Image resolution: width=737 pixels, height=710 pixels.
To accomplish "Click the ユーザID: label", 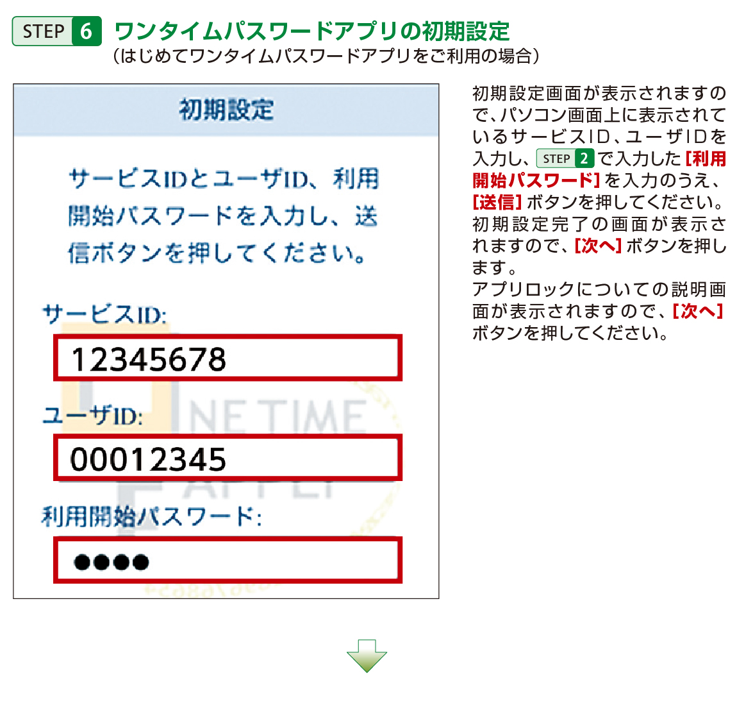I will (93, 416).
